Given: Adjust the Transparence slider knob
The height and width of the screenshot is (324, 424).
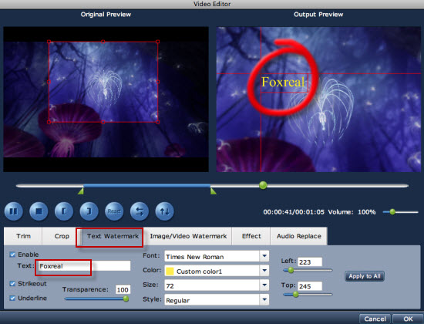Looking at the screenshot, I should pyautogui.click(x=126, y=299).
